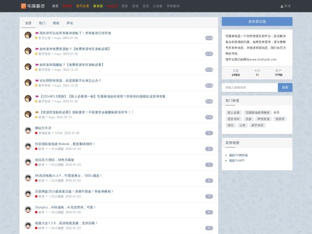Open 所有板块 in the navigation bar

pyautogui.click(x=173, y=6)
